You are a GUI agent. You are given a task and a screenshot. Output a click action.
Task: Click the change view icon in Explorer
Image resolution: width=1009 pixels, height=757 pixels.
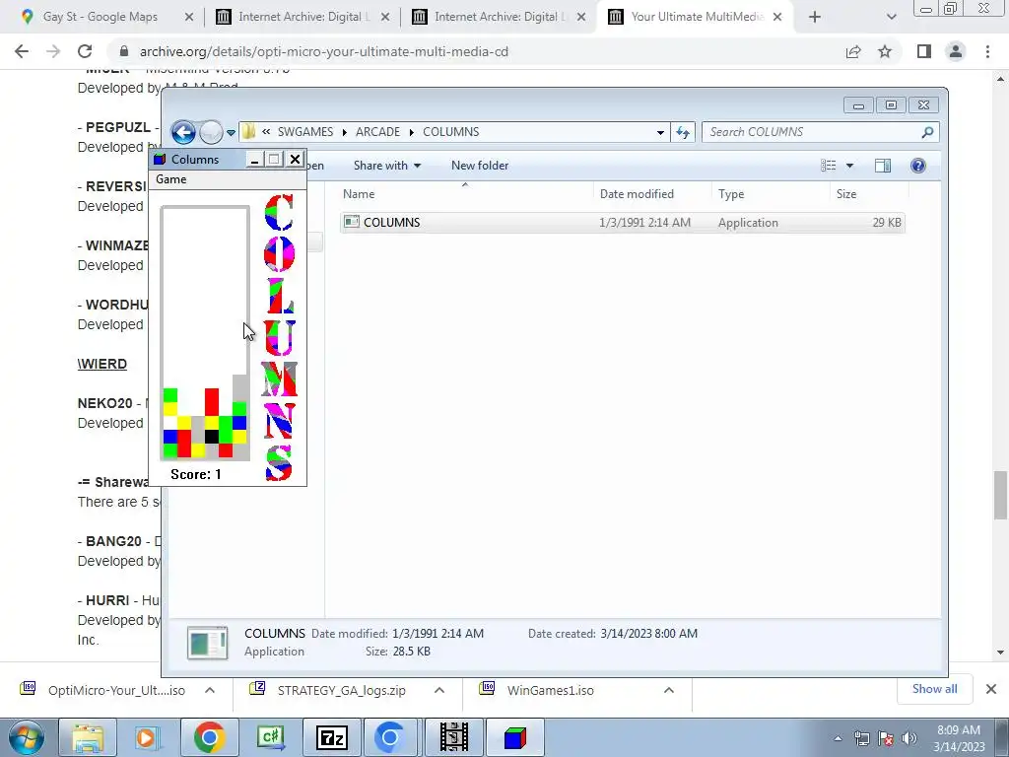828,166
